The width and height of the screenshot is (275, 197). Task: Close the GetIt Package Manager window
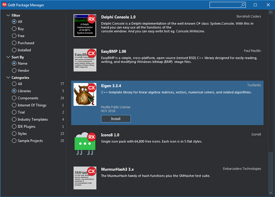click(x=268, y=5)
